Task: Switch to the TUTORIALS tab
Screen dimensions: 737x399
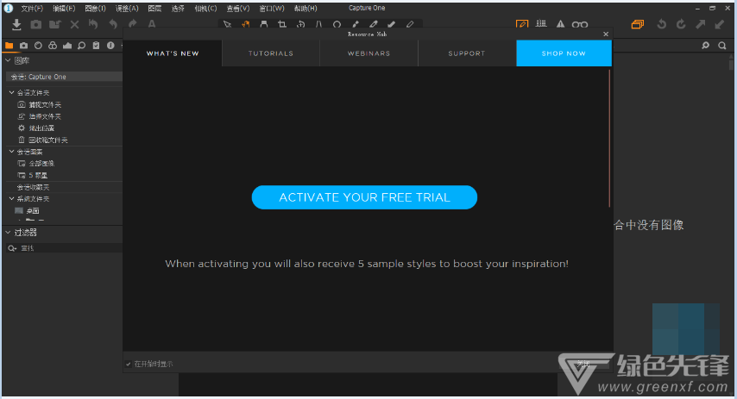Action: pyautogui.click(x=271, y=53)
